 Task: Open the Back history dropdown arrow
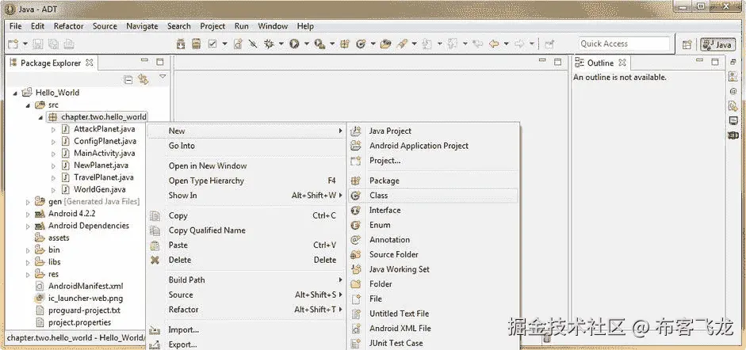coord(507,44)
